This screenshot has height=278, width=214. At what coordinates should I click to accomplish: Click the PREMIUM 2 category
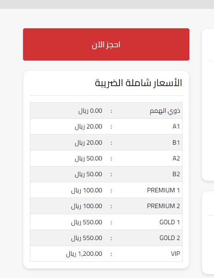tap(164, 206)
